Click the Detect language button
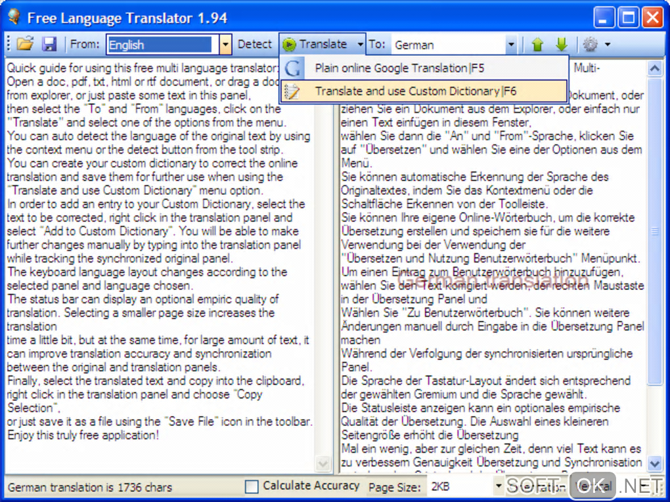Image resolution: width=670 pixels, height=502 pixels. tap(254, 45)
